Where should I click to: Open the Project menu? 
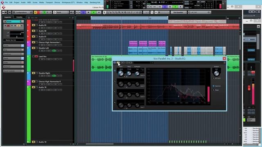pyautogui.click(x=16, y=2)
